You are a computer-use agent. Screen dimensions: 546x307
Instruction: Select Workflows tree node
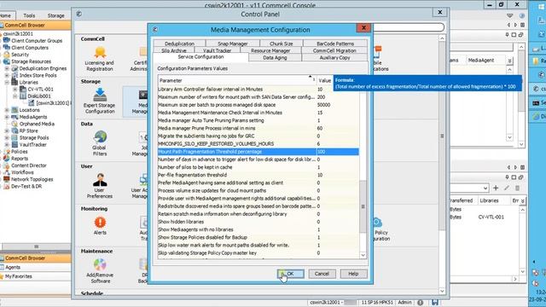(22, 172)
